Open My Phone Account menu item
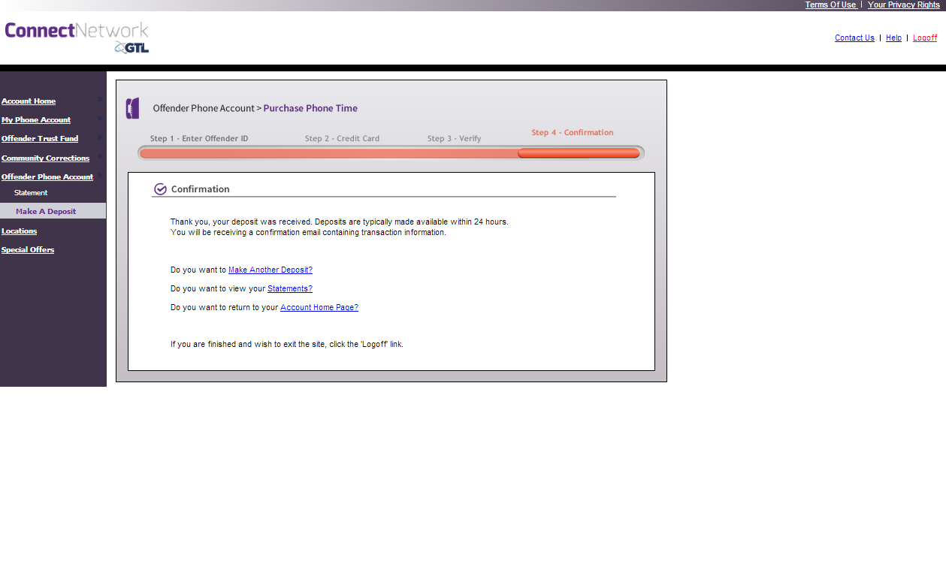Screen dimensions: 946x582 36,120
